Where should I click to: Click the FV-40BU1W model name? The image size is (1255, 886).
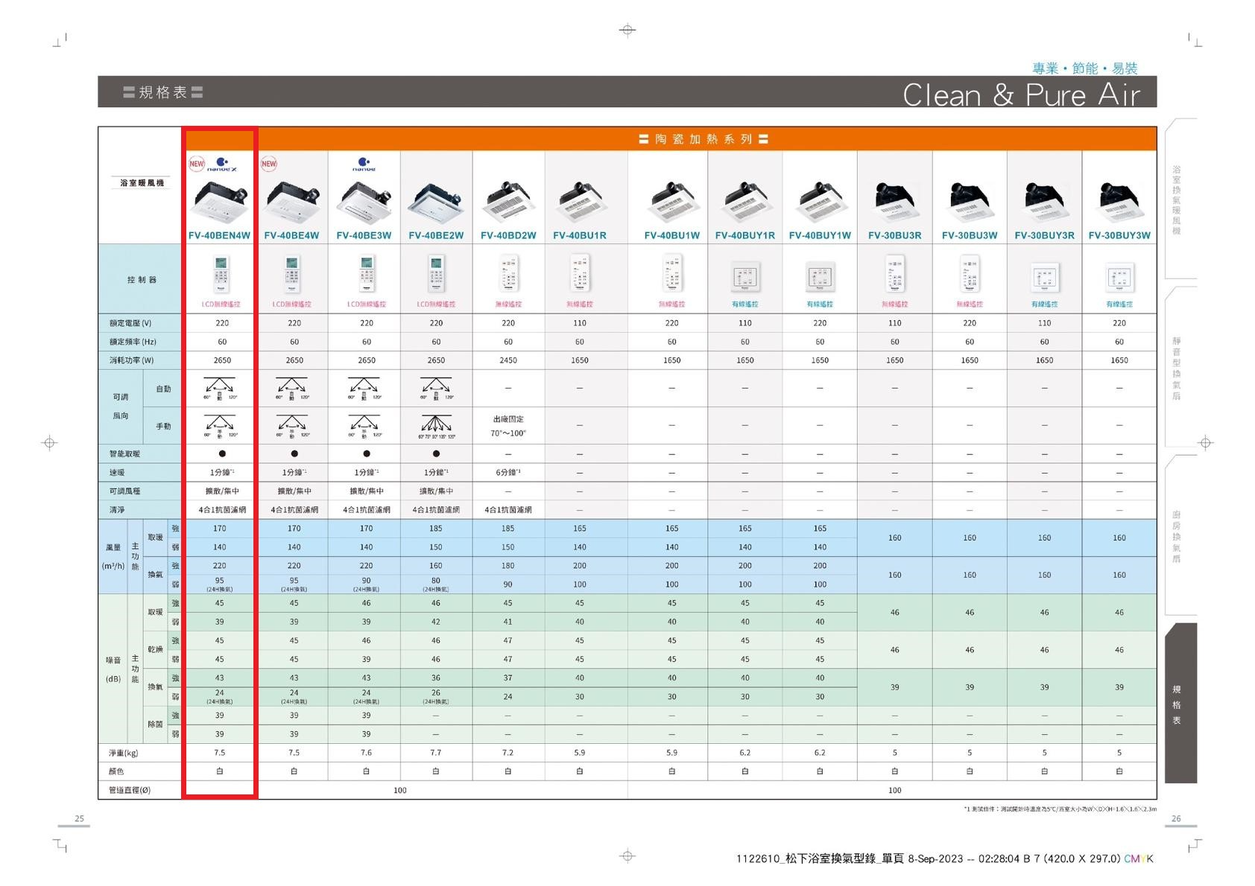click(671, 235)
